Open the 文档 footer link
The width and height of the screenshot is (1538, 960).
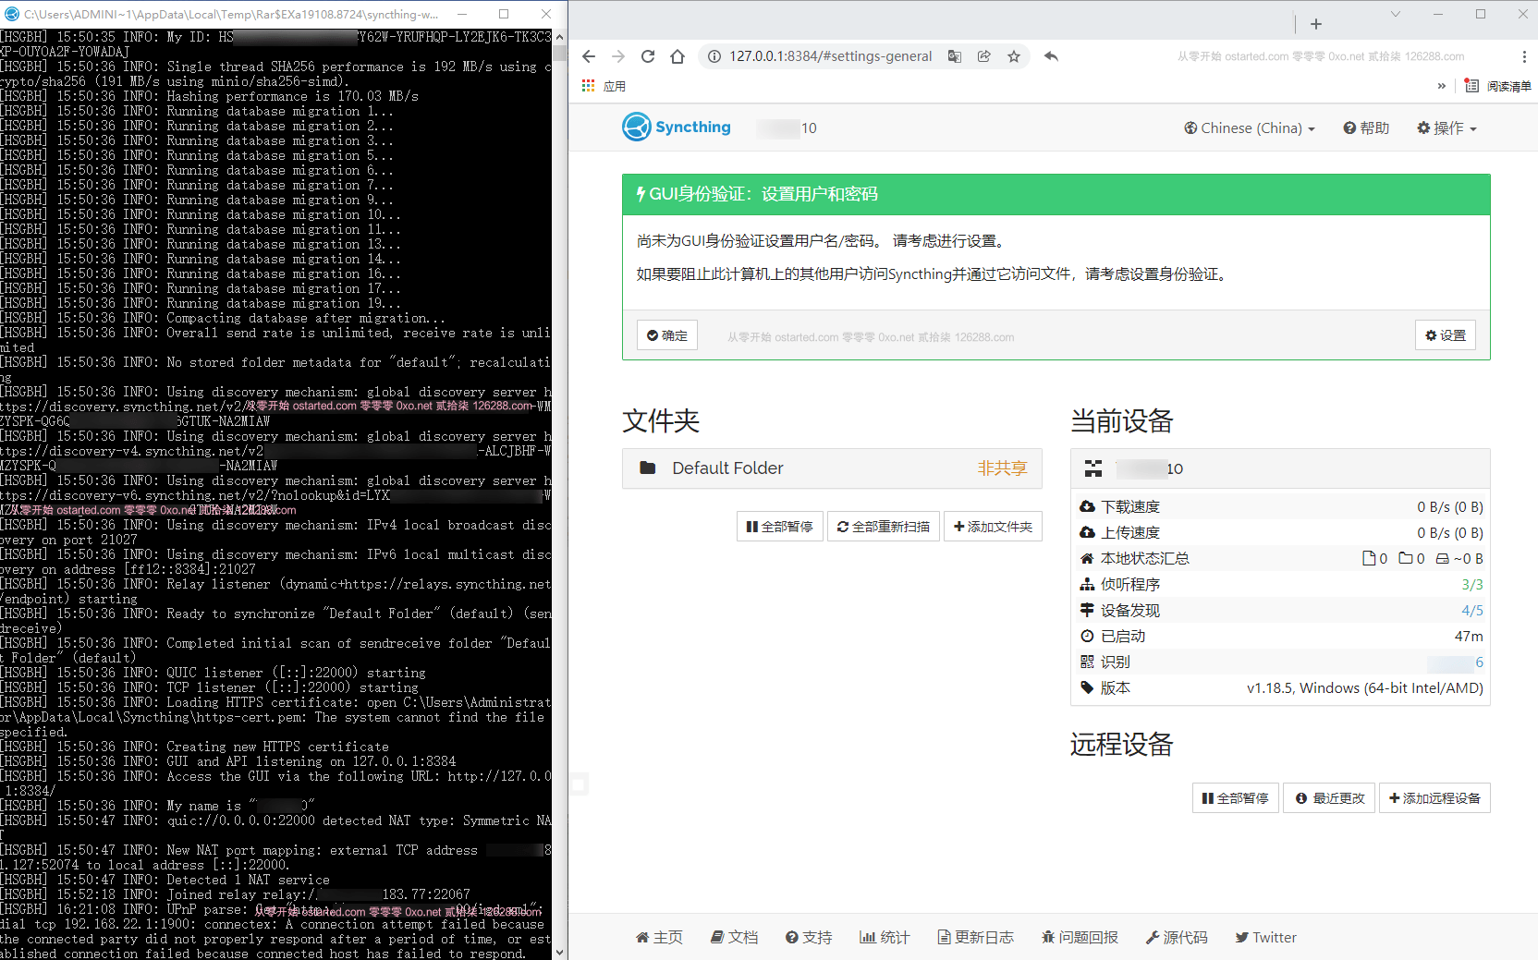(734, 937)
